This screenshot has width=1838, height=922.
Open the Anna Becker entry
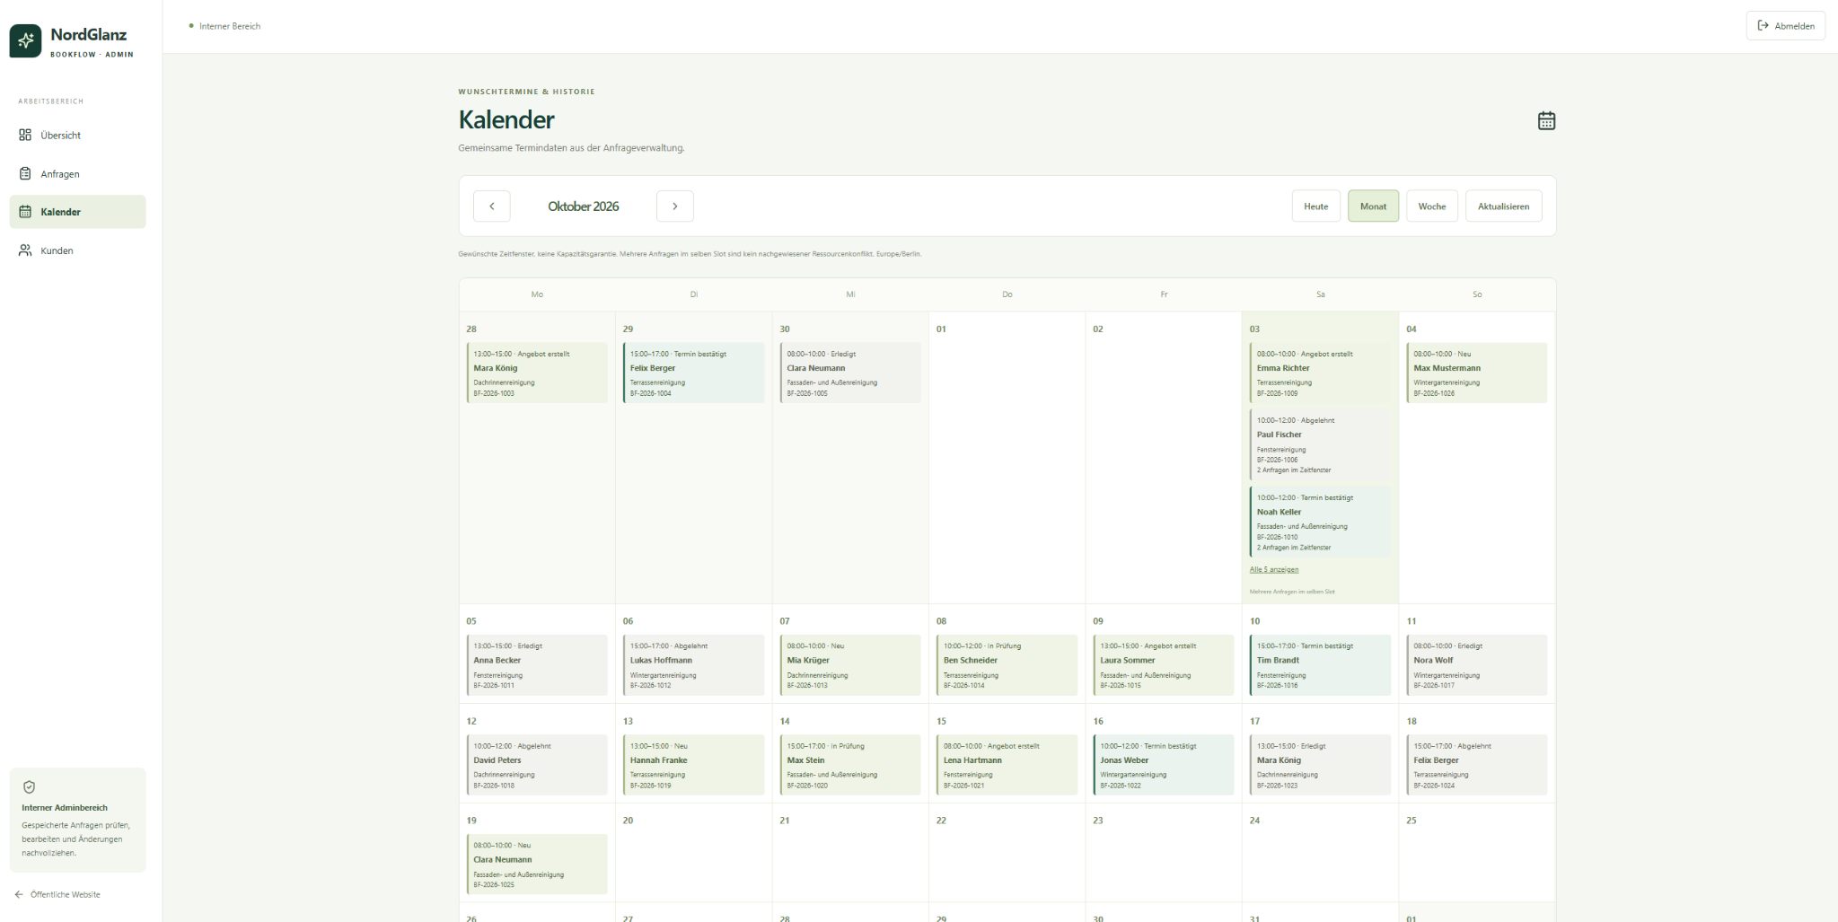[537, 665]
